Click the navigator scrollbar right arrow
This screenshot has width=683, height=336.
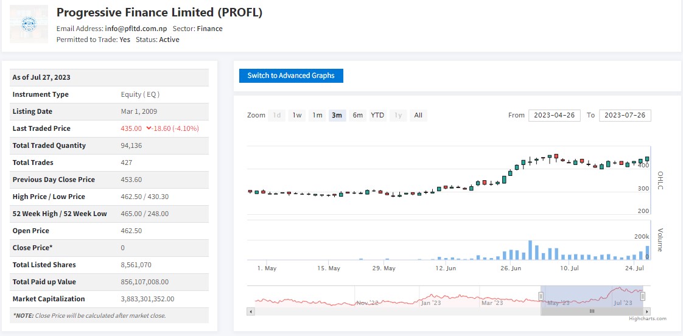647,311
